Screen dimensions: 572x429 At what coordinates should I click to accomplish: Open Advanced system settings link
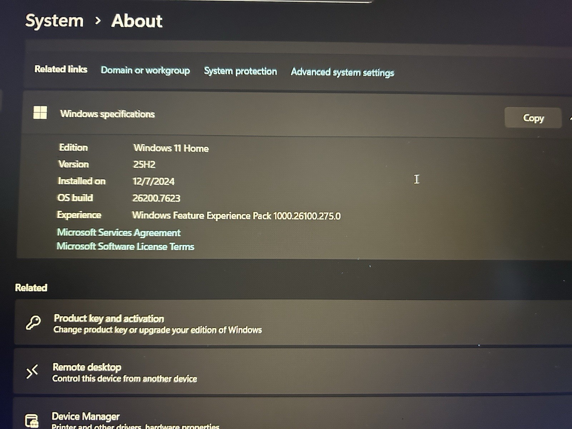coord(342,72)
